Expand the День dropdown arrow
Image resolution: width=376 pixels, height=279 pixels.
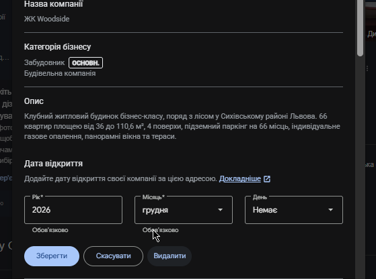click(330, 210)
